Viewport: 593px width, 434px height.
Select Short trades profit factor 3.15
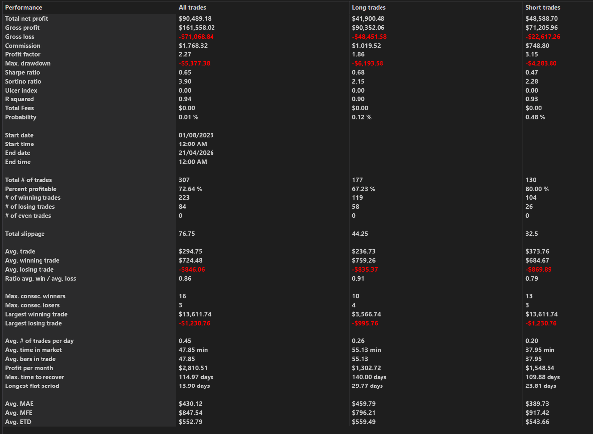click(531, 54)
